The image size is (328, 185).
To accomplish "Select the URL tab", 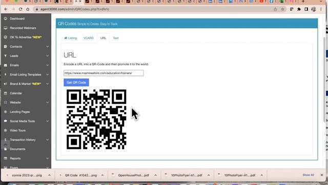I will (103, 38).
